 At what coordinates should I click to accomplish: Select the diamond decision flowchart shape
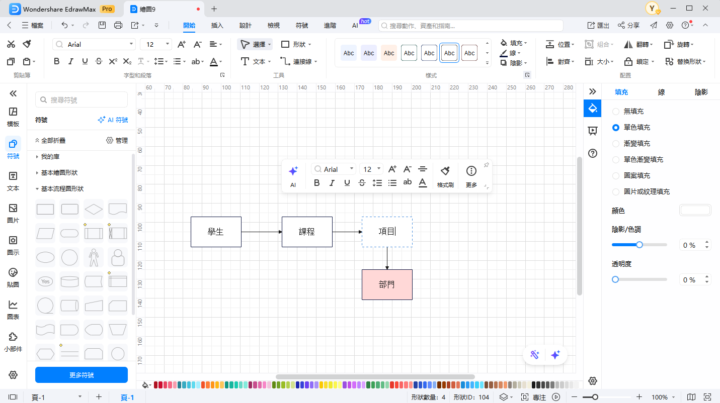[x=94, y=209]
